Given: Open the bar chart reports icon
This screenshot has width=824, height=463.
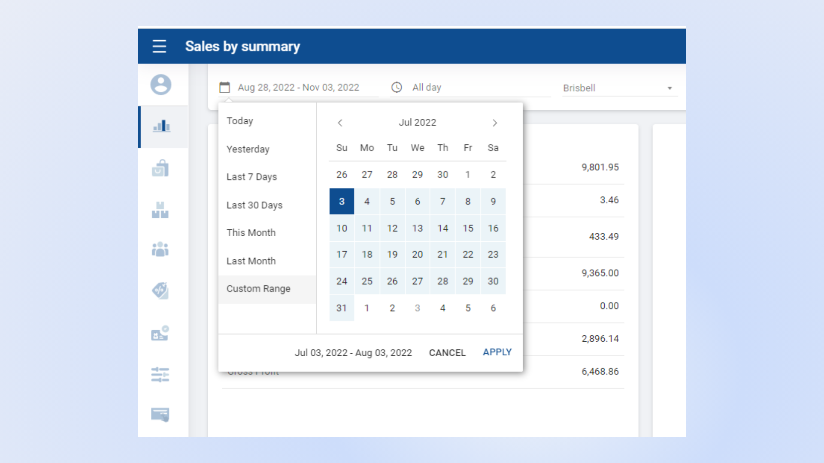Looking at the screenshot, I should 161,126.
